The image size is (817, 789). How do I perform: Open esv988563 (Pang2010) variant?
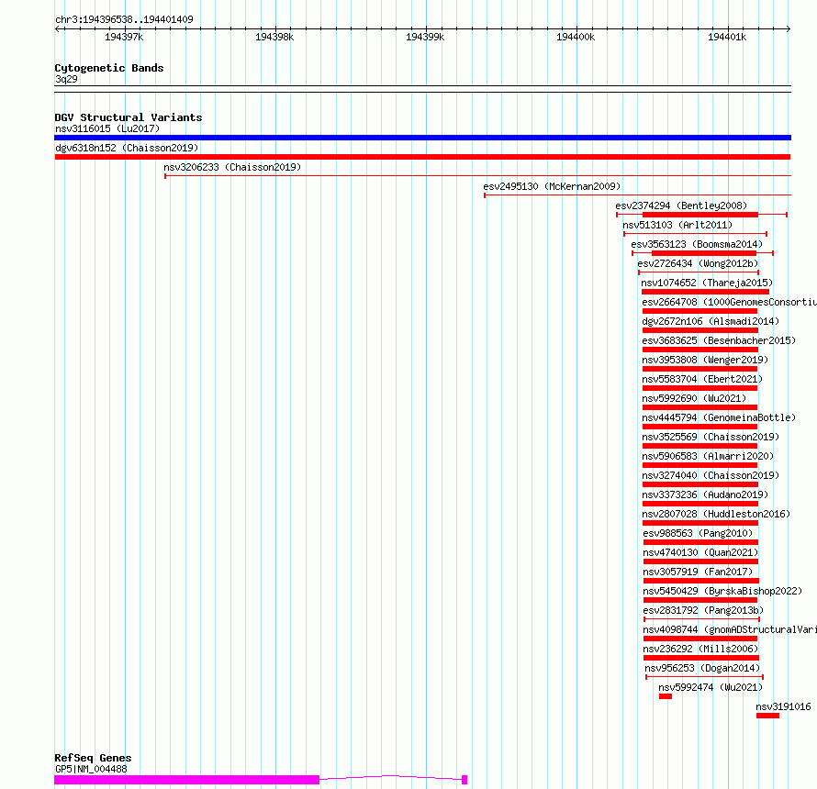[x=698, y=533]
